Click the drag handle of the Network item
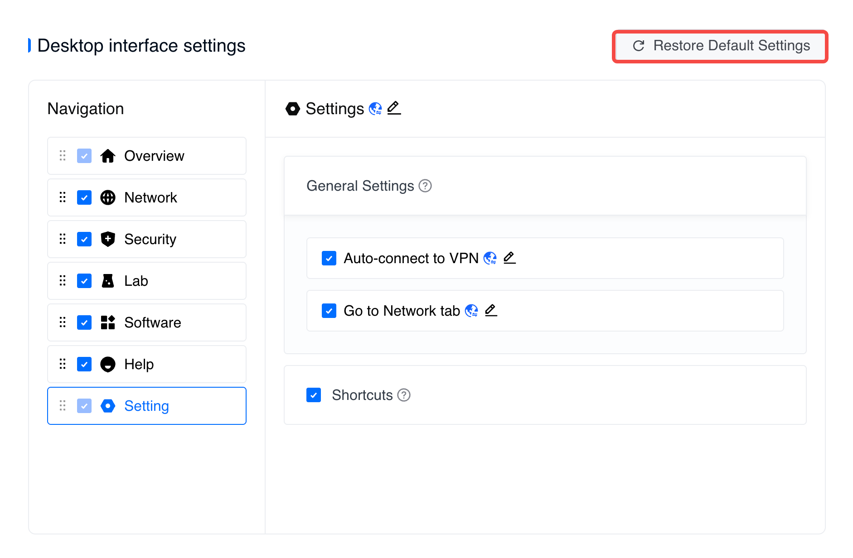This screenshot has height=558, width=853. pyautogui.click(x=63, y=197)
